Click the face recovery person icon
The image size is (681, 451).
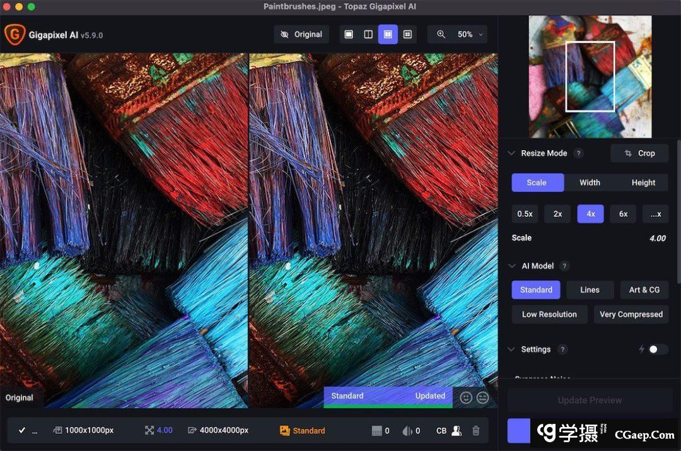pos(457,431)
